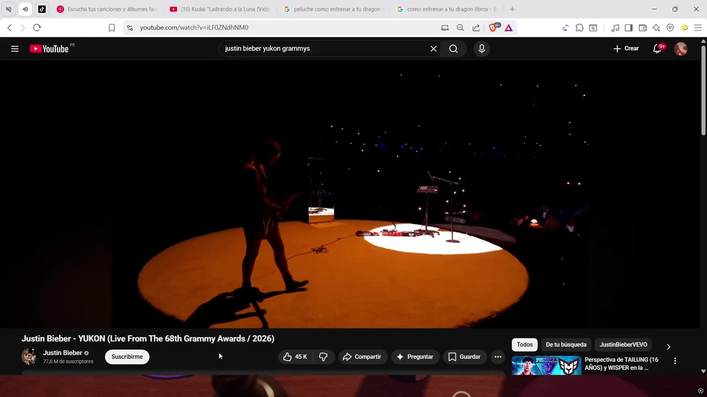
Task: Open the Brave VPN shield icon
Action: point(670,28)
